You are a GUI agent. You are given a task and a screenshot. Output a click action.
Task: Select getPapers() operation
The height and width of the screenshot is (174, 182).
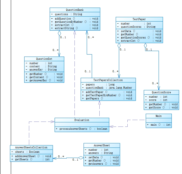click(107, 99)
